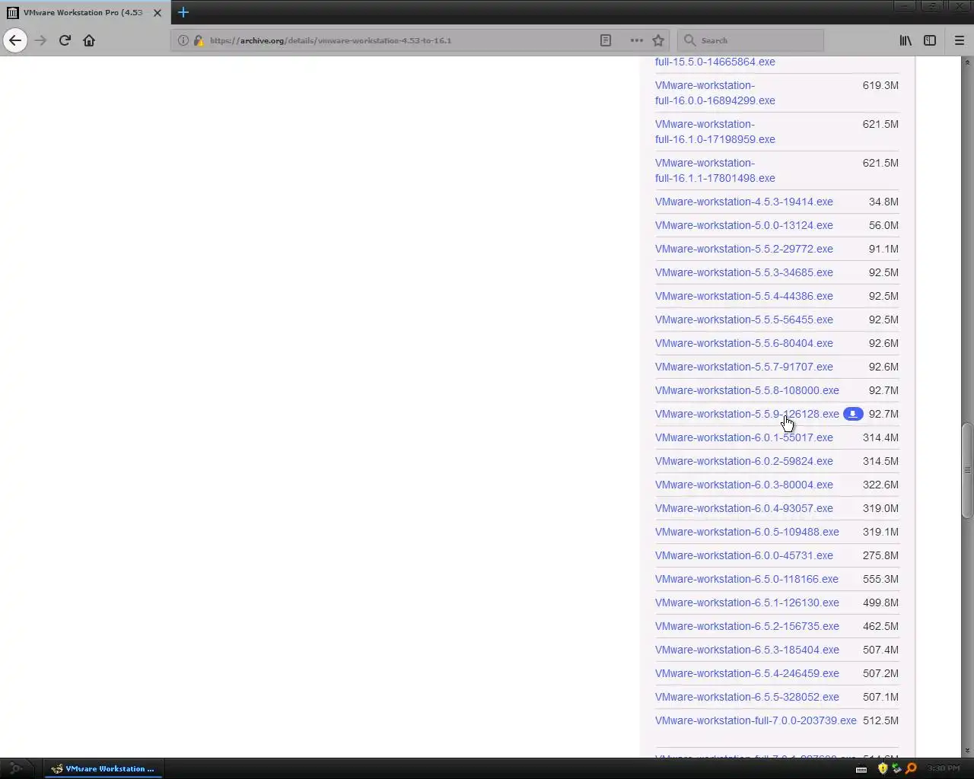
Task: Download VMware-workstation-full-16.0.0-16894299.exe
Action: pyautogui.click(x=715, y=93)
